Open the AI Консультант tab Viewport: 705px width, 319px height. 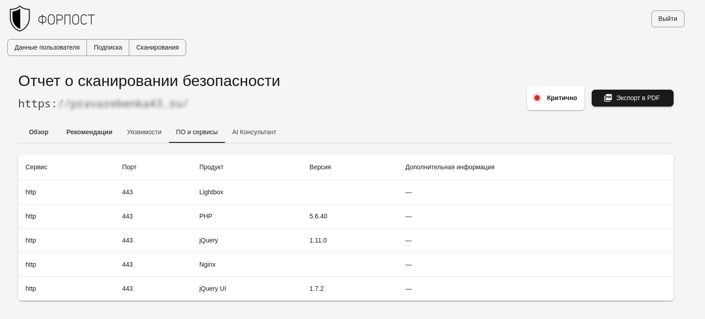[x=254, y=132]
